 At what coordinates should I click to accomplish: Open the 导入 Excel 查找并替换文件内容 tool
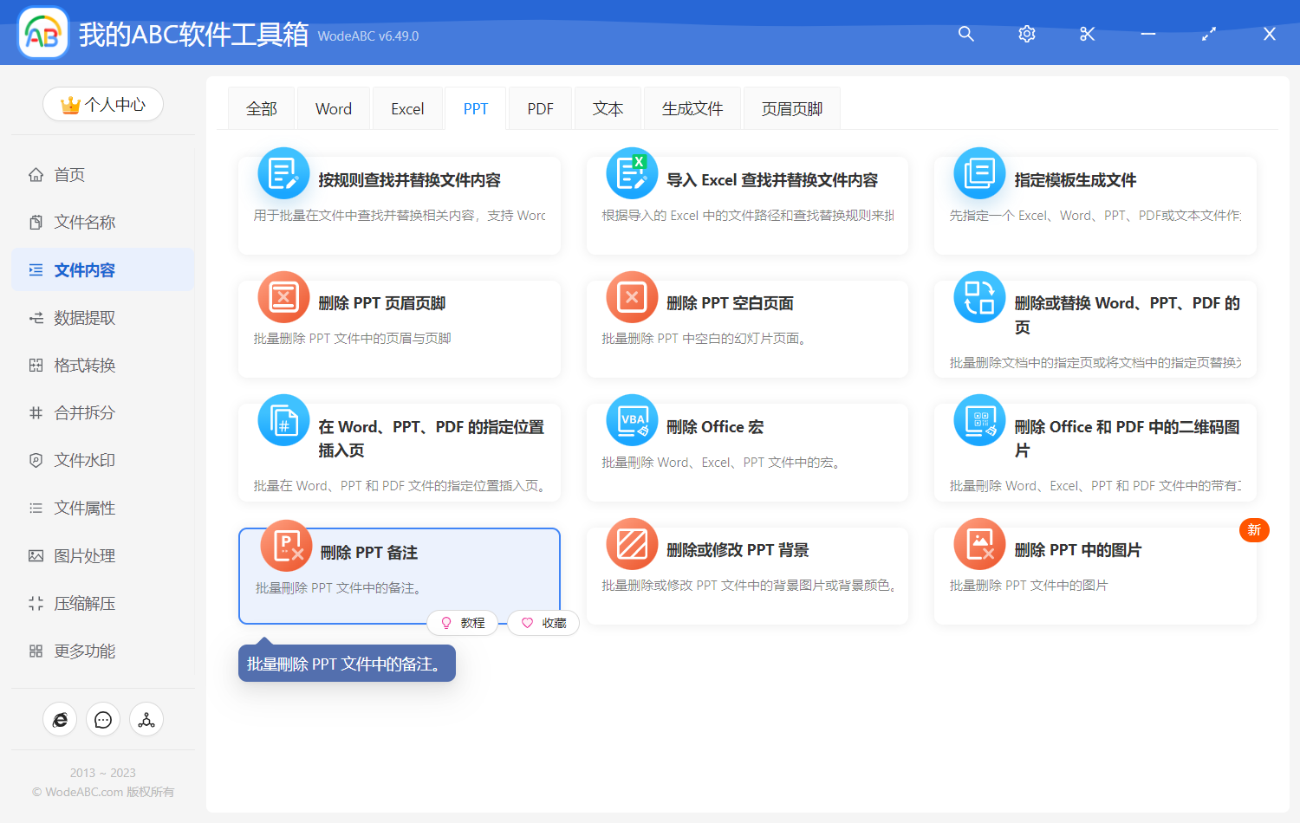coord(746,205)
